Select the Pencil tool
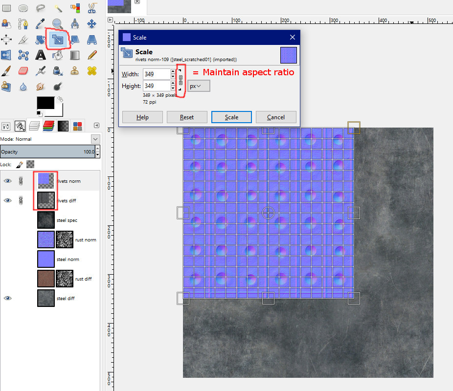The width and height of the screenshot is (453, 391). pos(91,55)
